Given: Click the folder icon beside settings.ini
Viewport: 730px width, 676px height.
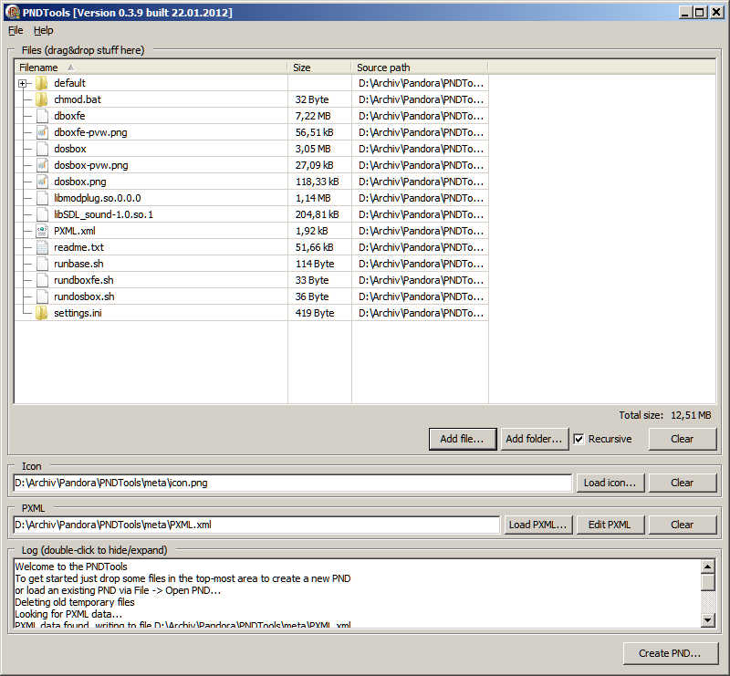Looking at the screenshot, I should point(42,313).
